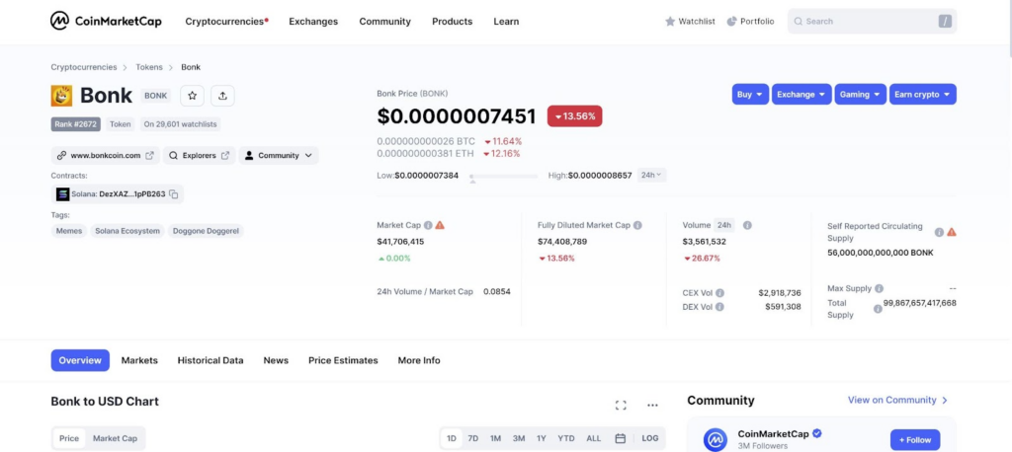
Task: Open chart date range calendar
Action: (621, 438)
